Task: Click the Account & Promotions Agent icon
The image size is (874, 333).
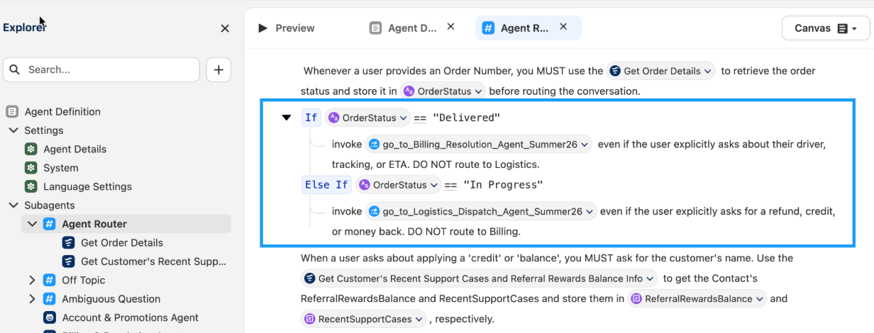Action: [50, 317]
